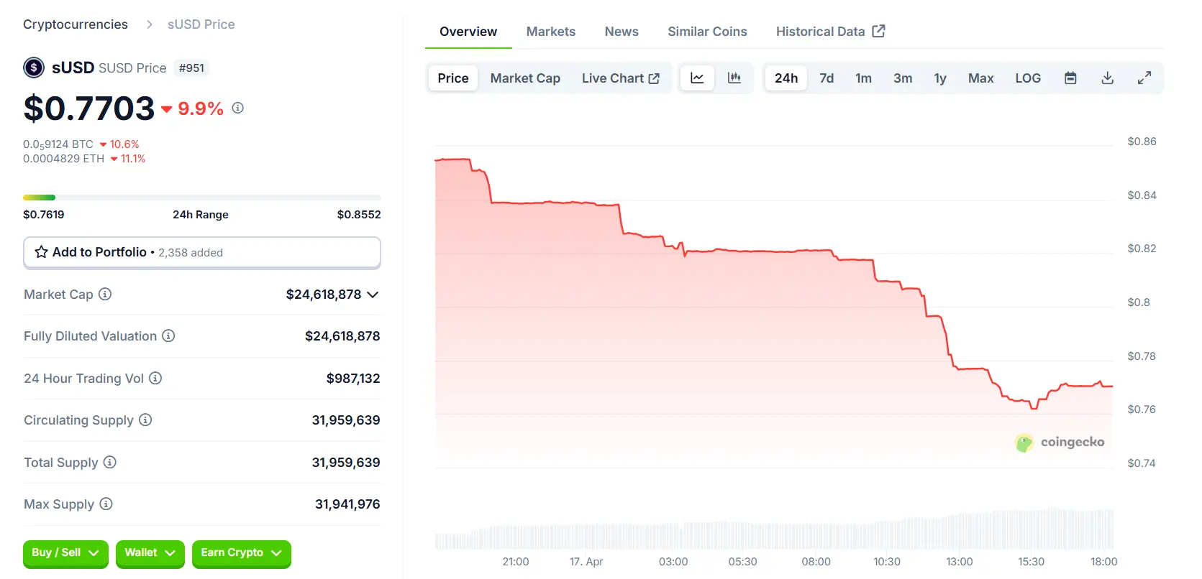Screen dimensions: 1202x579
Task: Click the $987,132 trading volume value
Action: 353,378
